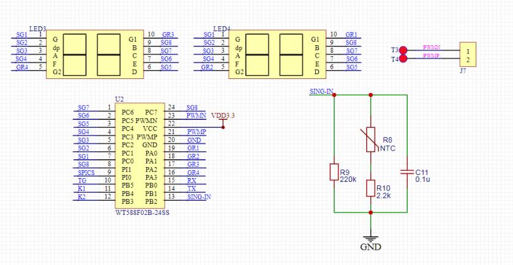Click PI1 pin name inside U2
513x265 pixels.
coord(126,169)
